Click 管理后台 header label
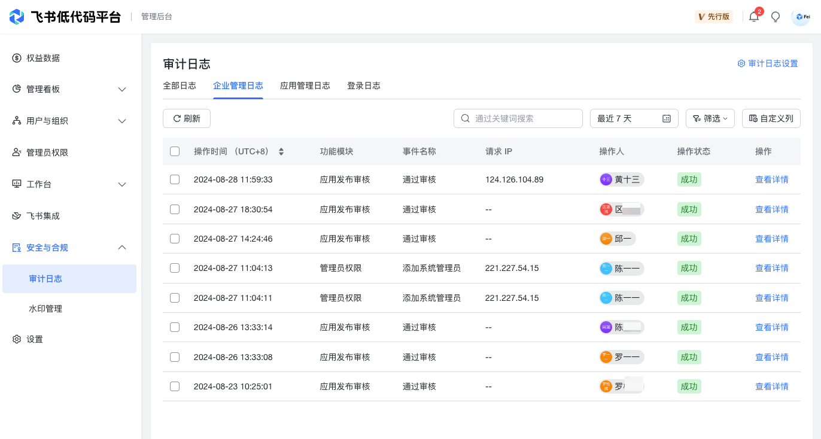The height and width of the screenshot is (439, 821). point(157,17)
